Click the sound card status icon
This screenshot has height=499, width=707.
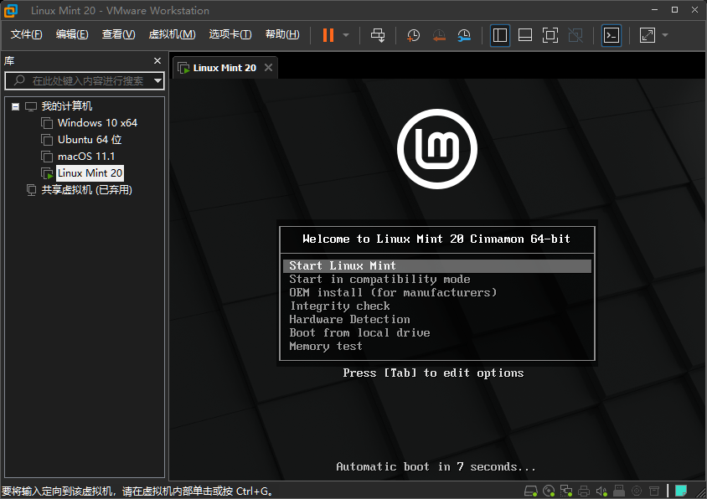coord(601,491)
